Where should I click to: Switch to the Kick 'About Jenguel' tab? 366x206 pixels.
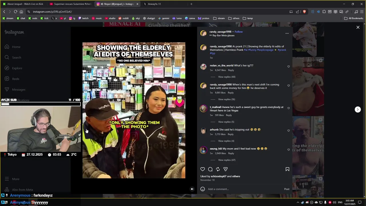pos(23,4)
